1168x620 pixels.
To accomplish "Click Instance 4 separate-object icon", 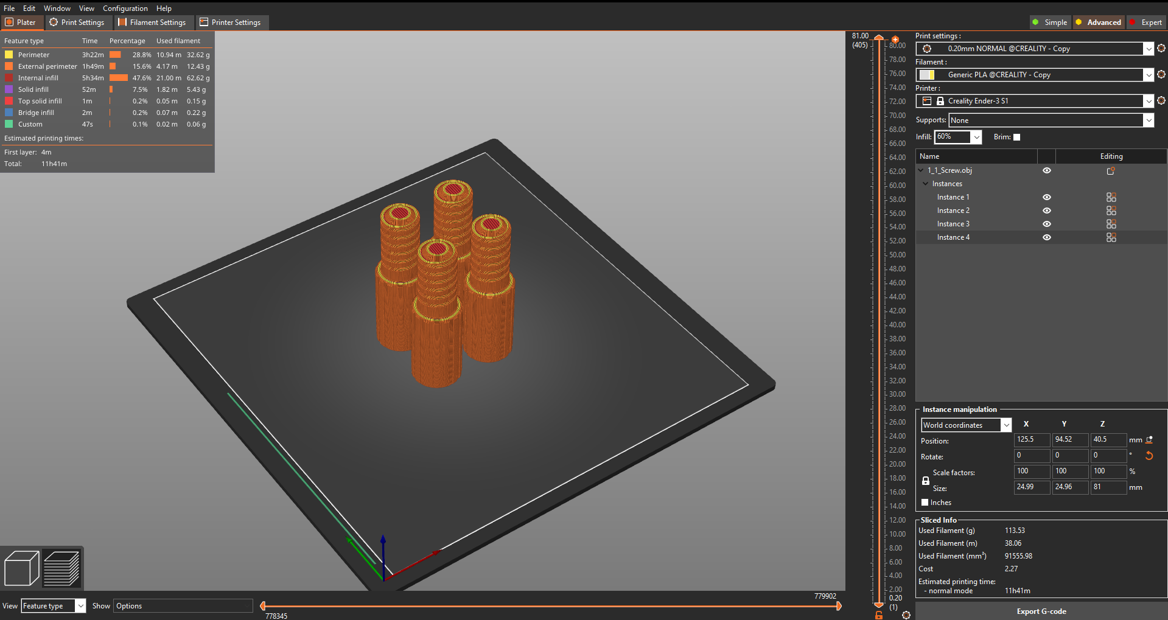I will tap(1111, 237).
